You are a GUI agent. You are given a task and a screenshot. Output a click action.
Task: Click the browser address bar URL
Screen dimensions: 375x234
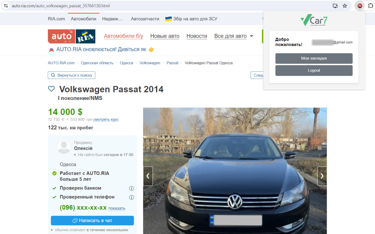[61, 6]
